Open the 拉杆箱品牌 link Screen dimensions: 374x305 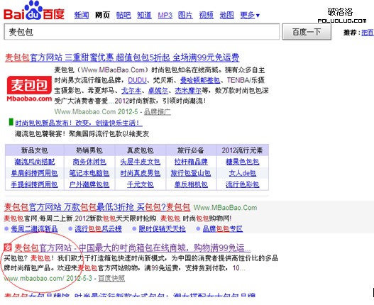[191, 162]
